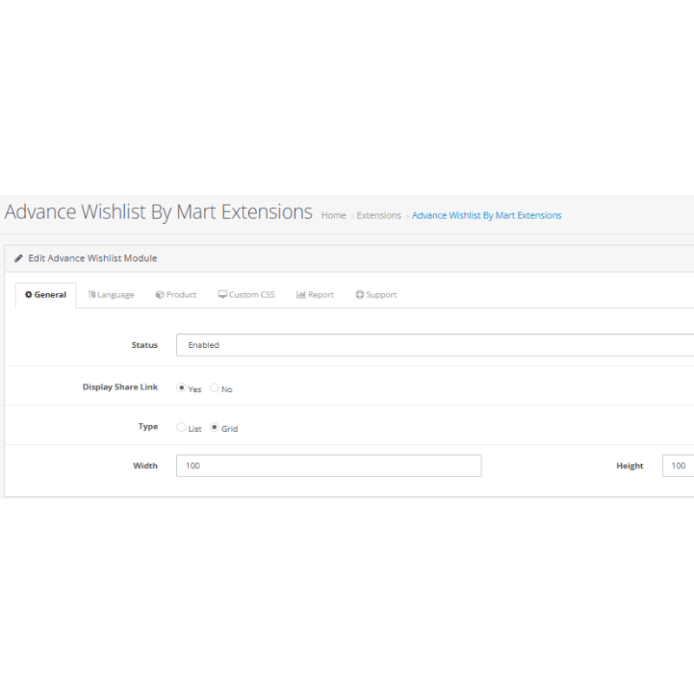Open the Extensions breadcrumb link
The width and height of the screenshot is (694, 694).
click(379, 215)
